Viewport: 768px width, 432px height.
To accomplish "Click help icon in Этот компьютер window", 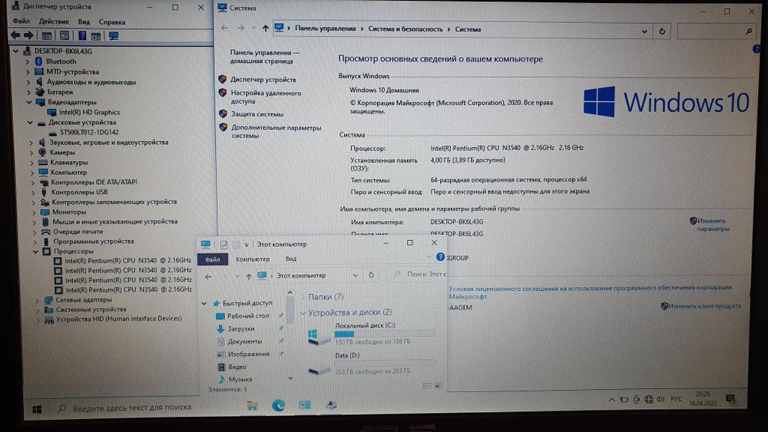I will 440,257.
